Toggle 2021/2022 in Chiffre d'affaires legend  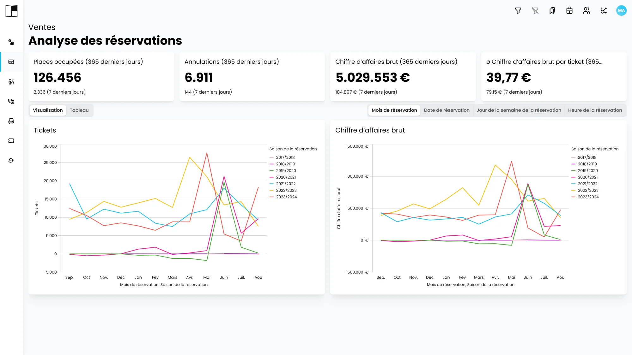pos(584,184)
